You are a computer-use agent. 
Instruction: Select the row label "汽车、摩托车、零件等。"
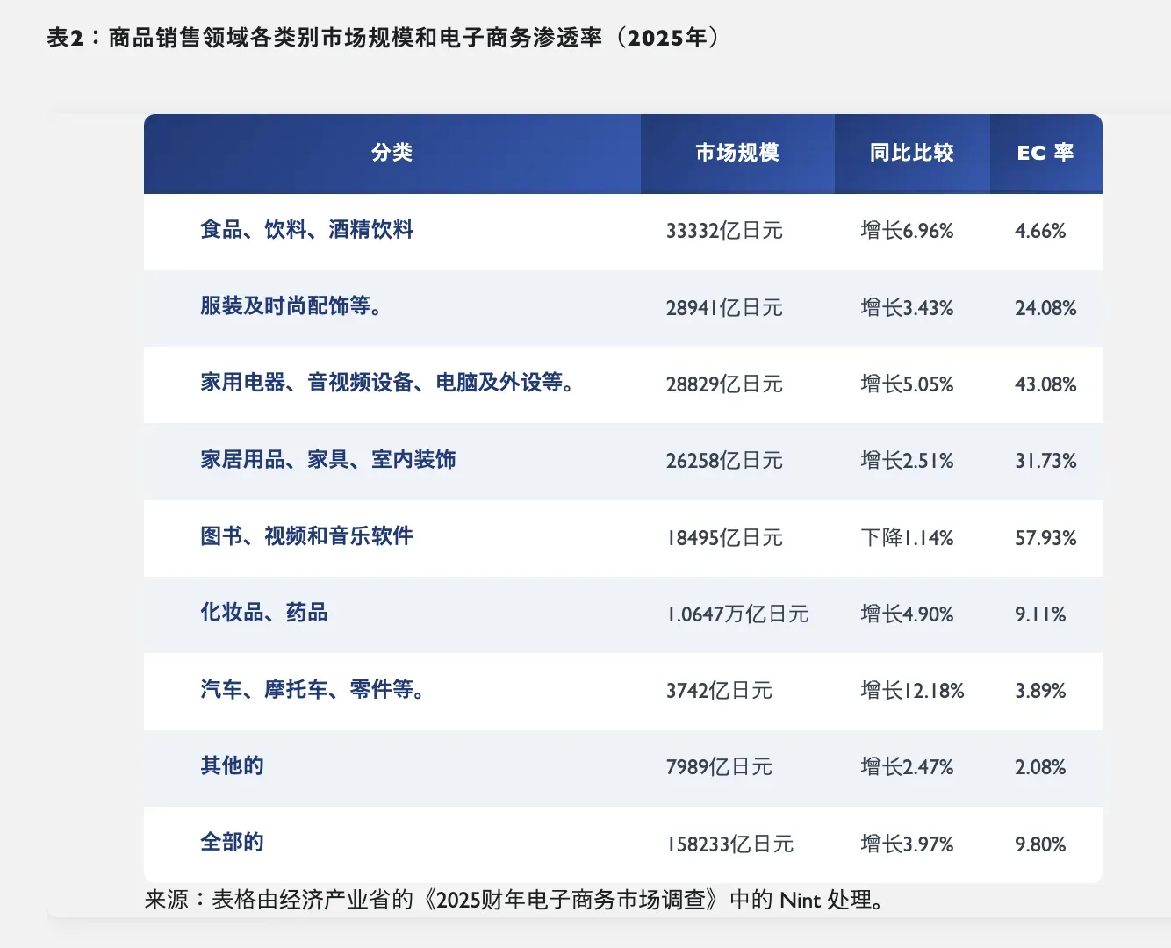point(313,690)
